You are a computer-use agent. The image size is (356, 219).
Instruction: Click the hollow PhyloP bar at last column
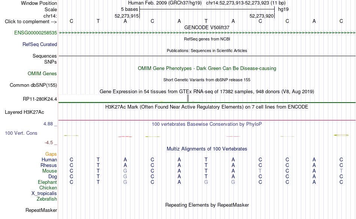pyautogui.click(x=341, y=135)
